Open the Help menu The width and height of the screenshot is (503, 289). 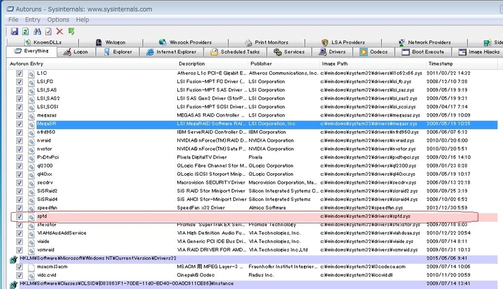pyautogui.click(x=82, y=20)
